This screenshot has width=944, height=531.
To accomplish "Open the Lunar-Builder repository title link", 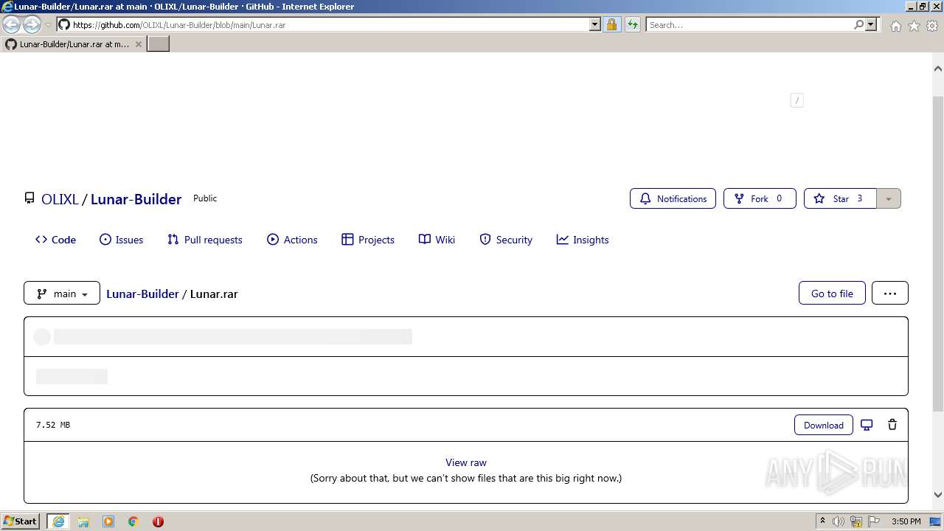I will [x=136, y=199].
